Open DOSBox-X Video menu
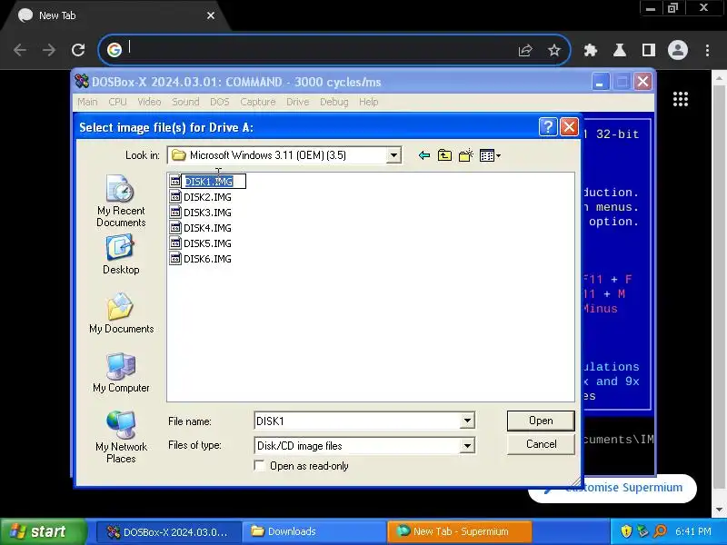727x545 pixels. coord(149,102)
